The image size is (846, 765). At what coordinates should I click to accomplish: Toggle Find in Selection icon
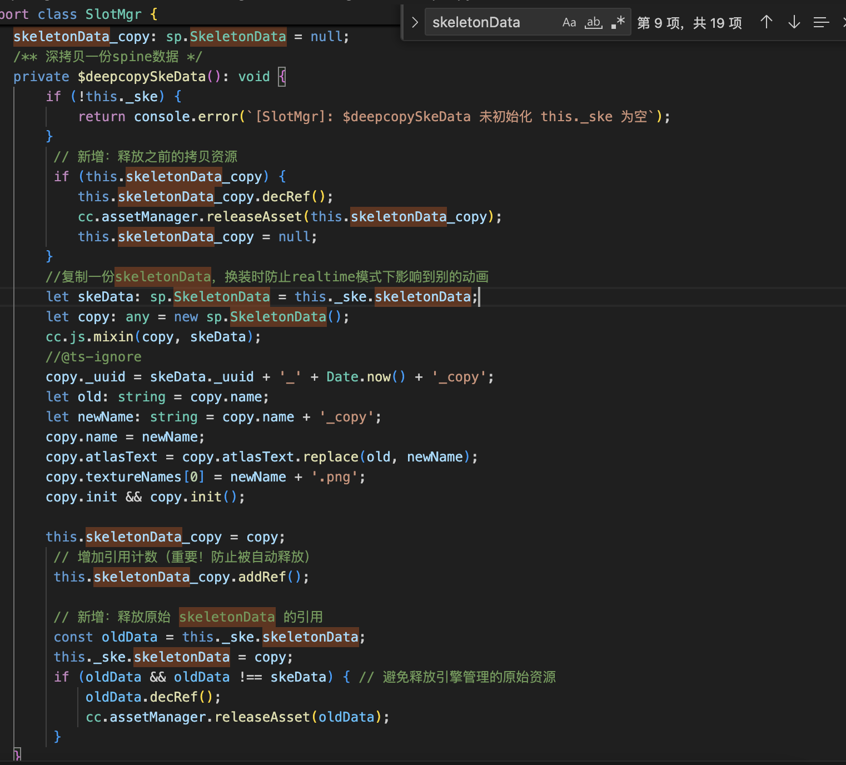pos(821,22)
